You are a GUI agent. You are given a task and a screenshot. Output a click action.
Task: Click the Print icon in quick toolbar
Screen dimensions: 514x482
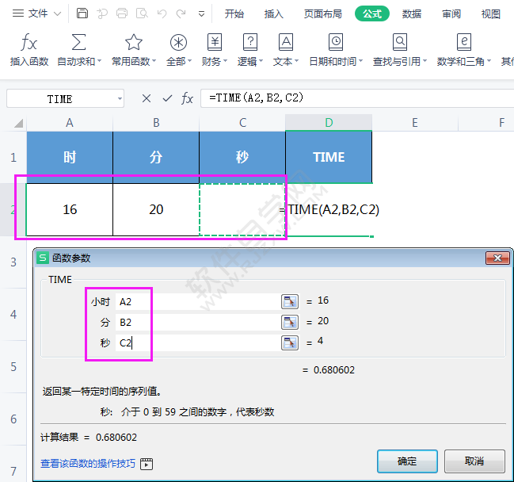pos(122,13)
